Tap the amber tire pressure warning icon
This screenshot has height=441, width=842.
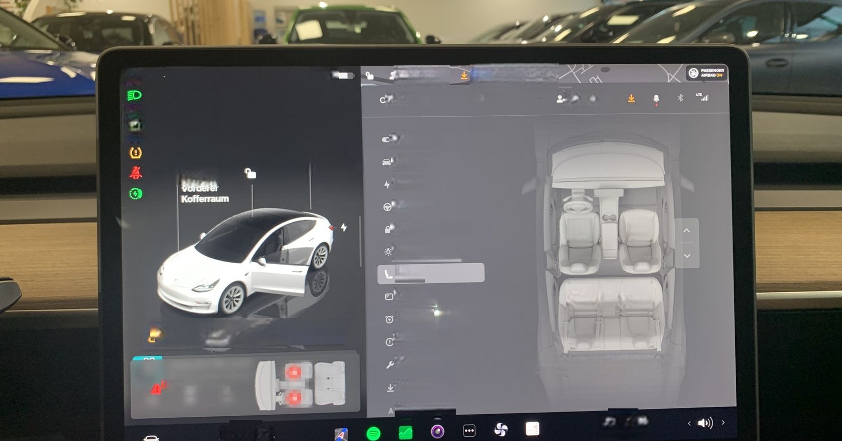tap(136, 153)
